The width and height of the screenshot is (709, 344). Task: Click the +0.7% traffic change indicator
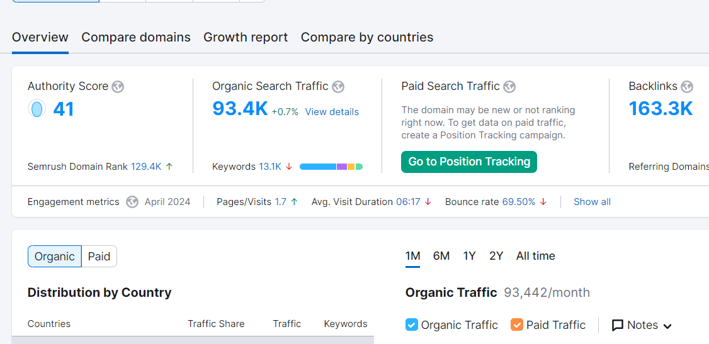point(285,112)
